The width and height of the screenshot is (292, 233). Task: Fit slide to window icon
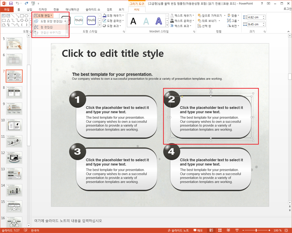[x=286, y=230]
